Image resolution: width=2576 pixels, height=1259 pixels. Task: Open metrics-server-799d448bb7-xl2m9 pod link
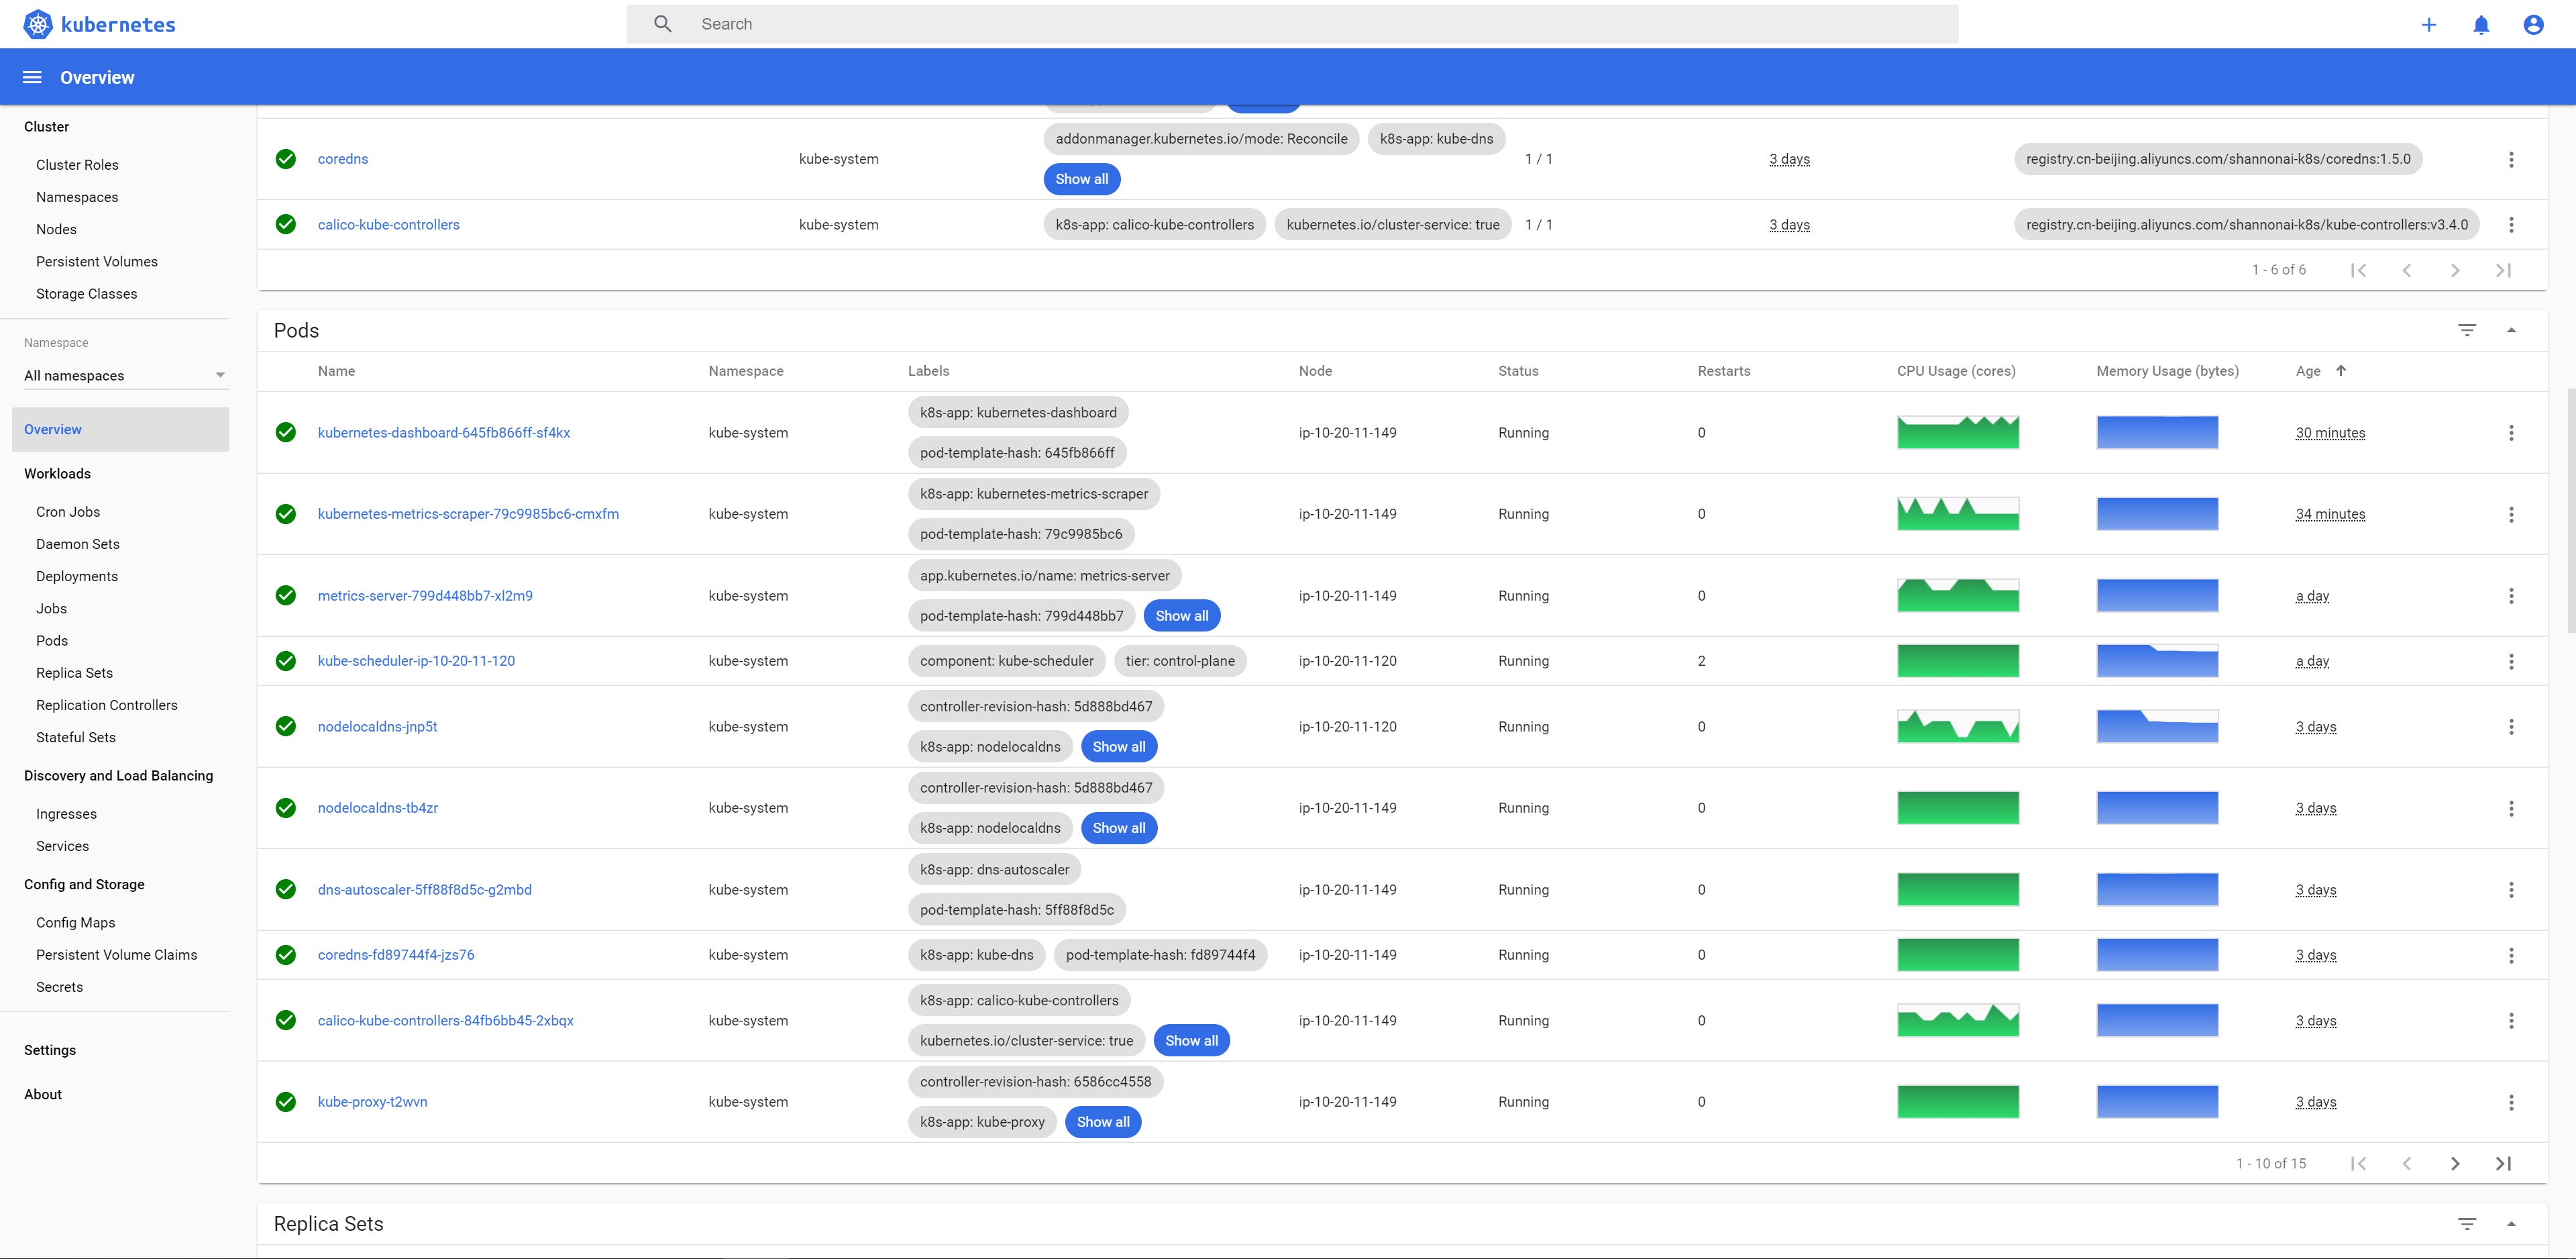[425, 595]
